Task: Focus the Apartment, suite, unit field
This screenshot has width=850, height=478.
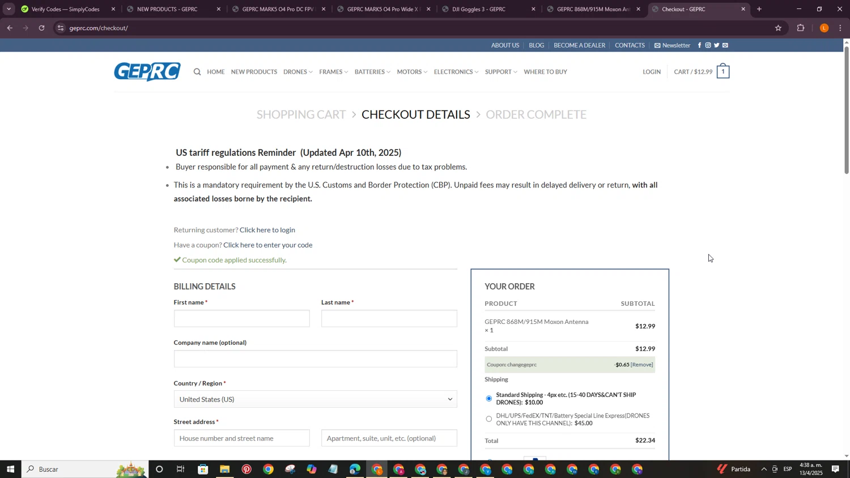Action: pos(389,438)
